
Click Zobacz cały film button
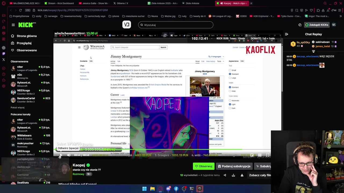pyautogui.click(x=260, y=175)
